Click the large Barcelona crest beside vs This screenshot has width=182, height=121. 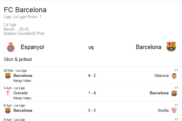pyautogui.click(x=171, y=47)
